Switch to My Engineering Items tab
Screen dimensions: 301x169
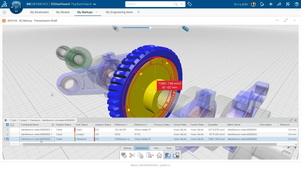pos(119,12)
